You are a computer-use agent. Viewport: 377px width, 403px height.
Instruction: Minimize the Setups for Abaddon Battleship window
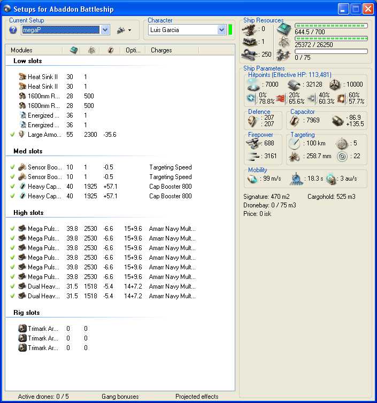click(x=343, y=9)
